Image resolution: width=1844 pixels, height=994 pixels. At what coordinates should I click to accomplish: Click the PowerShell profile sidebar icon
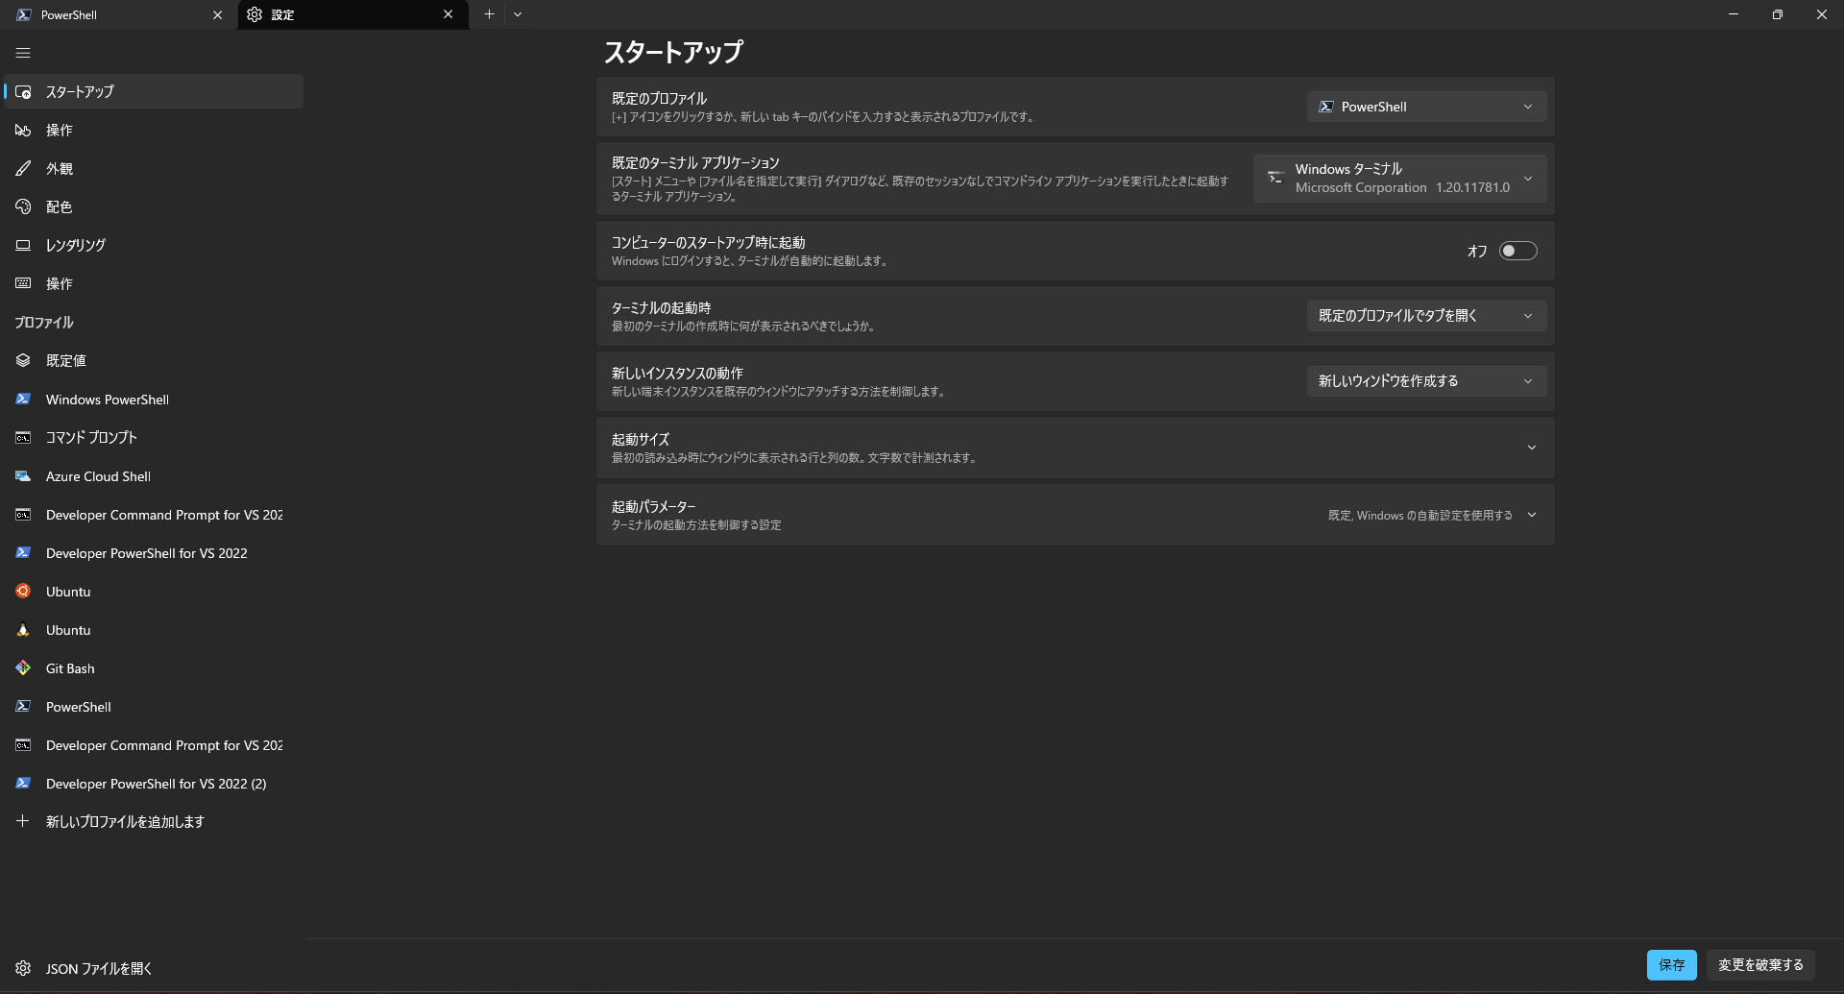(x=23, y=707)
